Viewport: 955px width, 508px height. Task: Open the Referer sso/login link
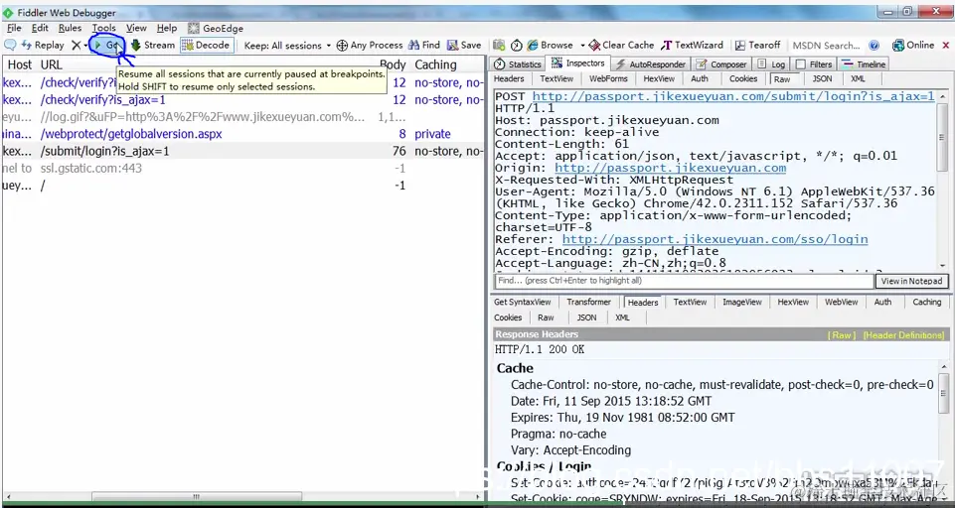pyautogui.click(x=715, y=239)
